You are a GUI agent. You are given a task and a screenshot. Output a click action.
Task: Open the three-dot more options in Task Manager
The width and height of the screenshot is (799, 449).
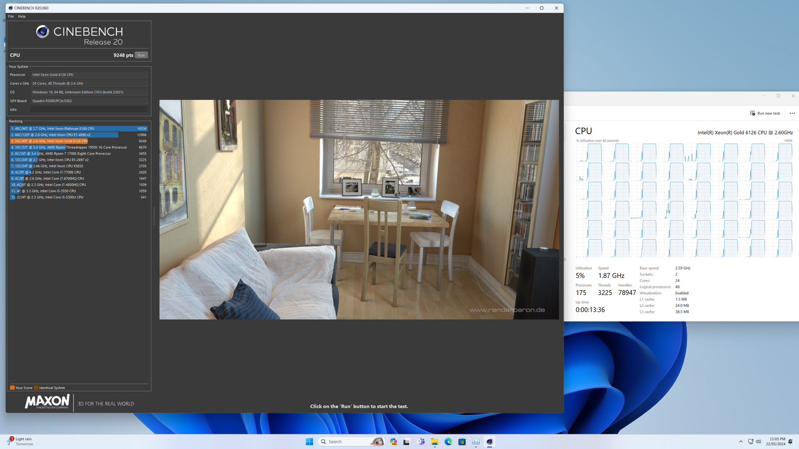(792, 113)
